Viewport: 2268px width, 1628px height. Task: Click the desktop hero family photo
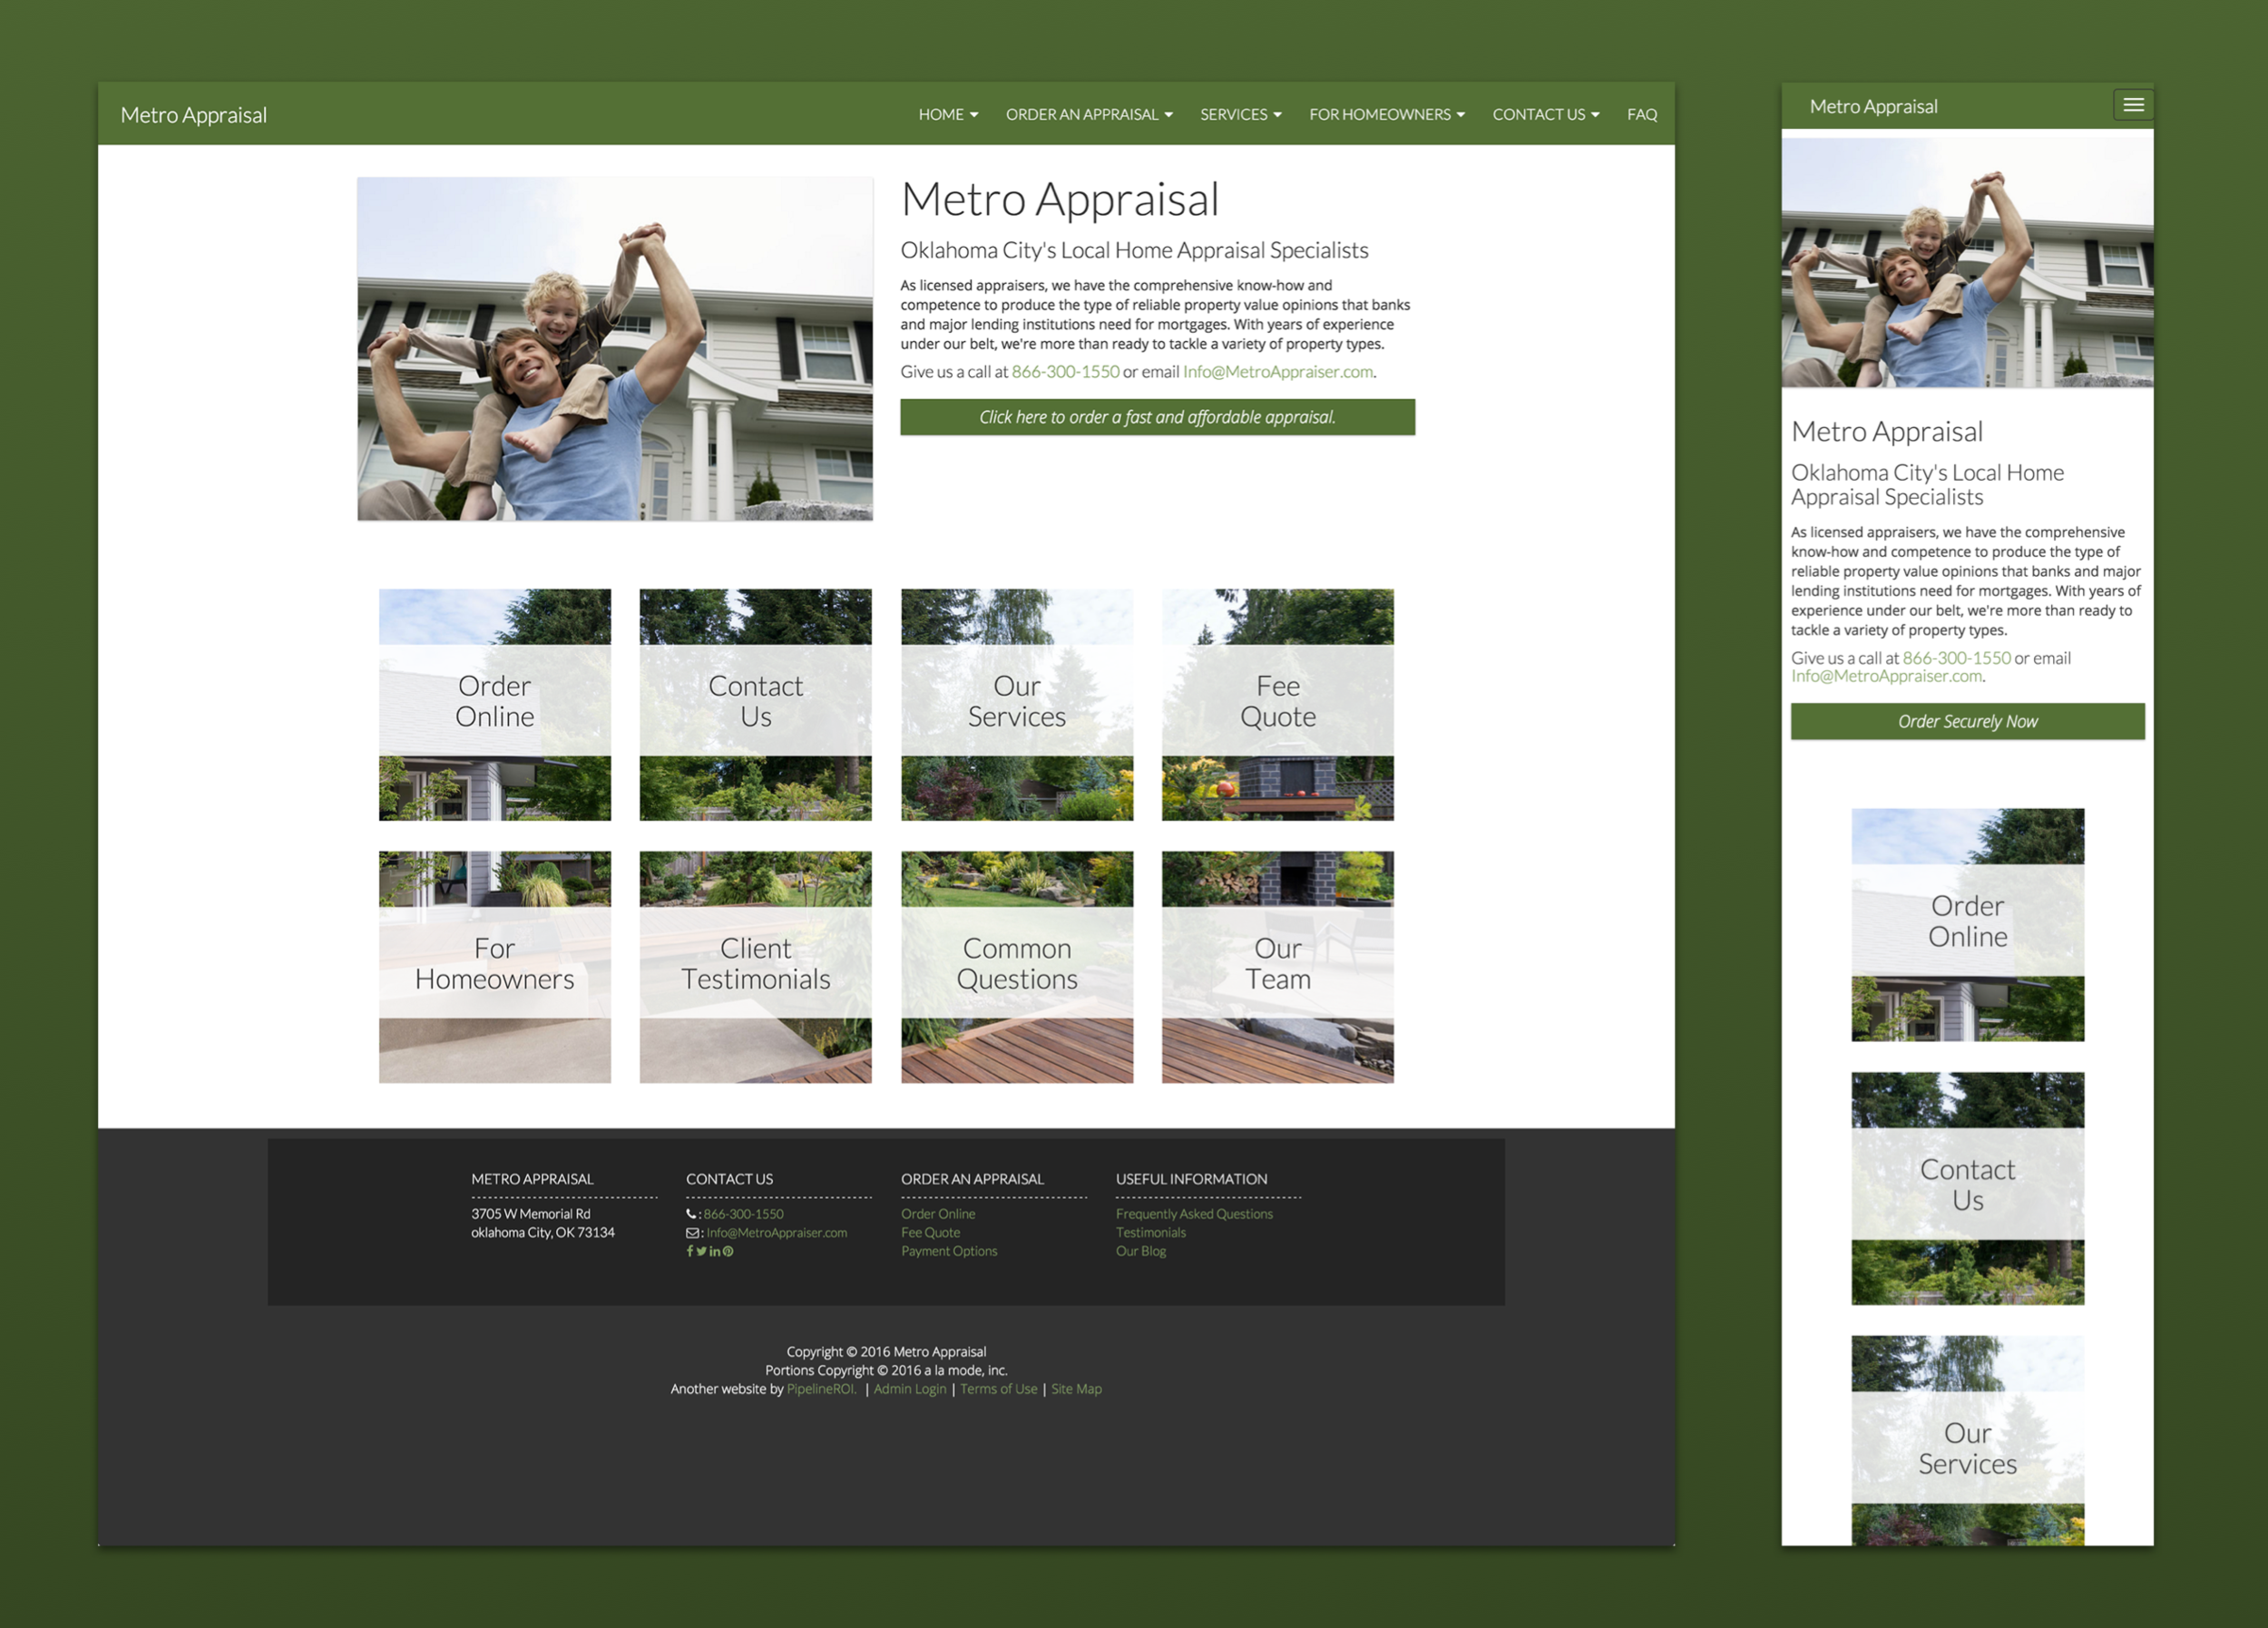point(615,348)
